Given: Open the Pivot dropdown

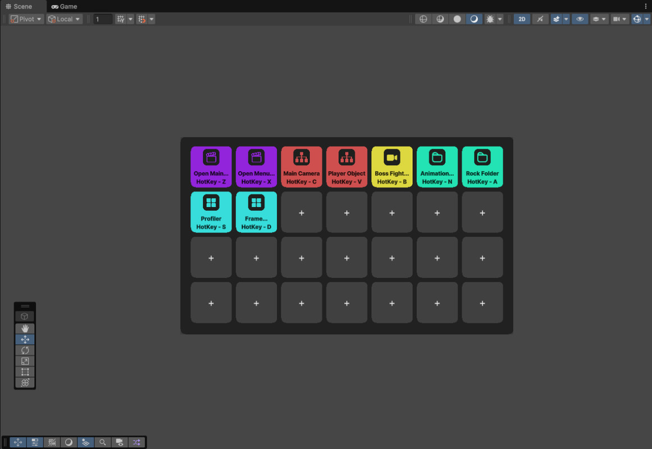Looking at the screenshot, I should tap(25, 19).
